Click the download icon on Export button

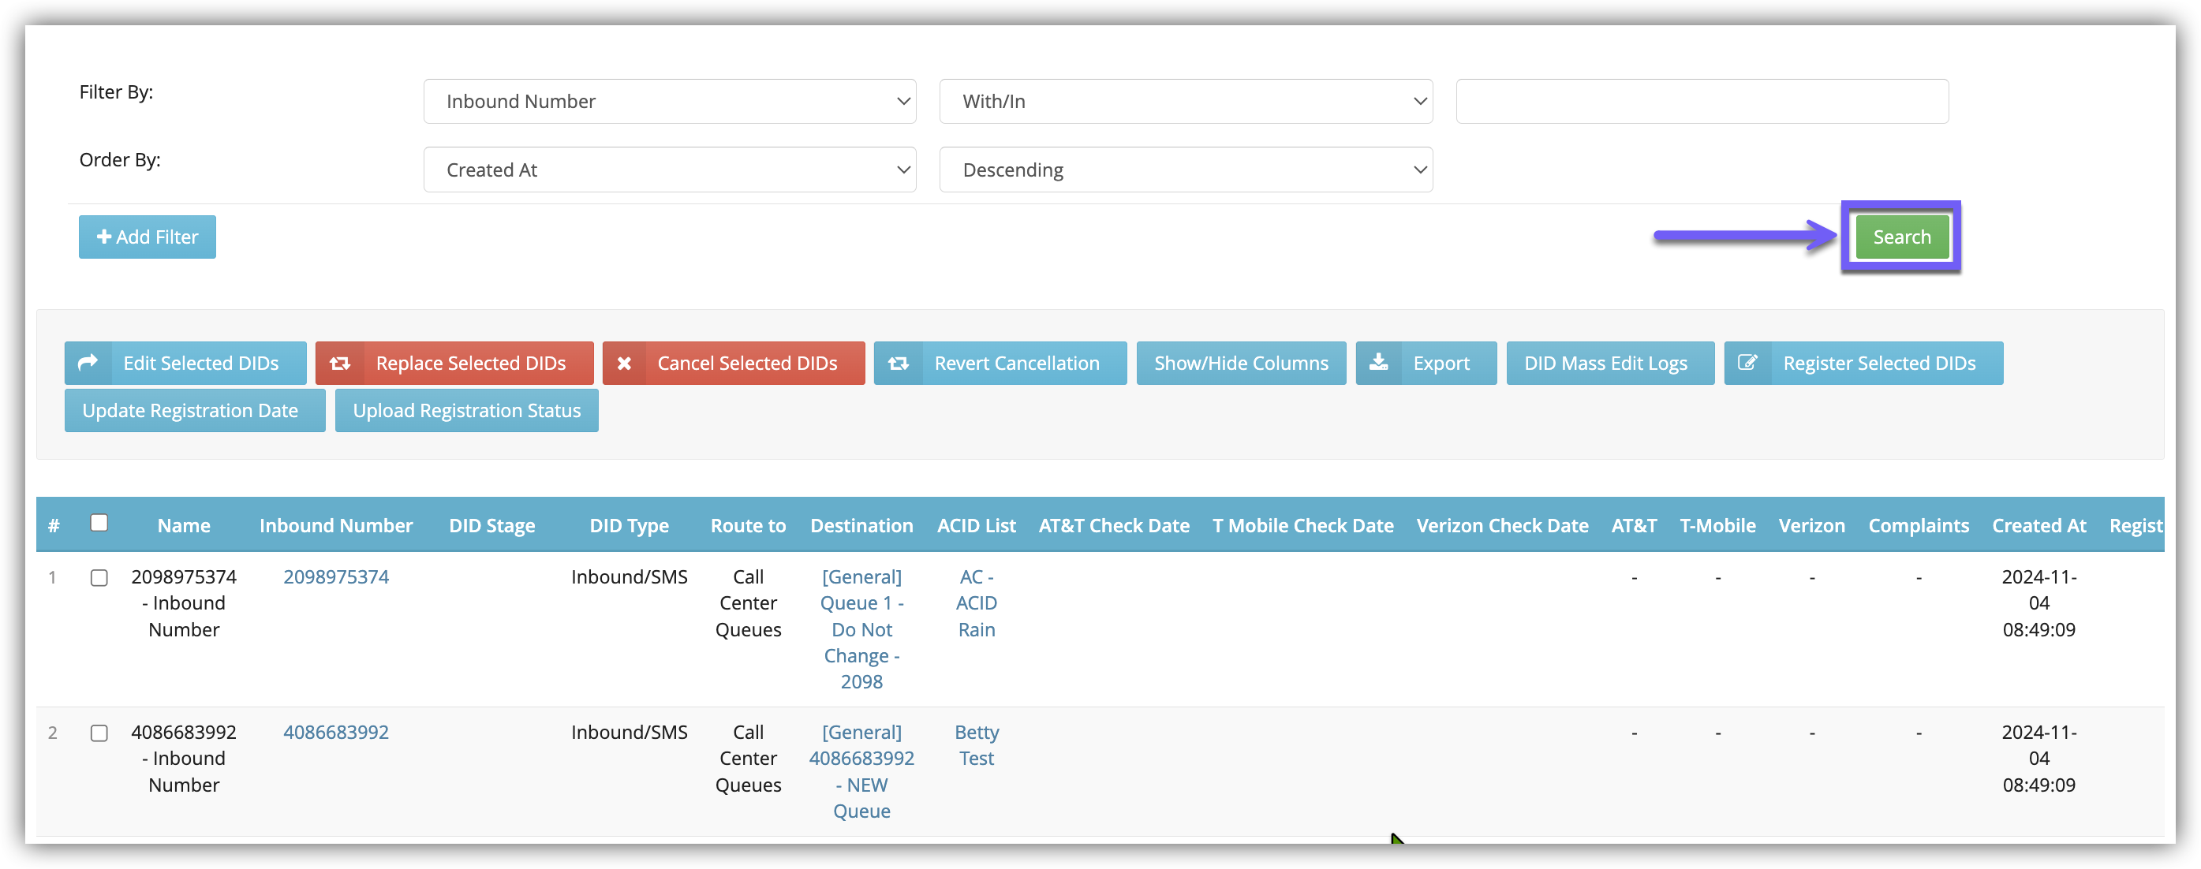1378,364
